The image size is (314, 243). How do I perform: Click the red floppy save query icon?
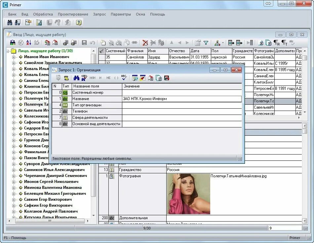(x=167, y=78)
